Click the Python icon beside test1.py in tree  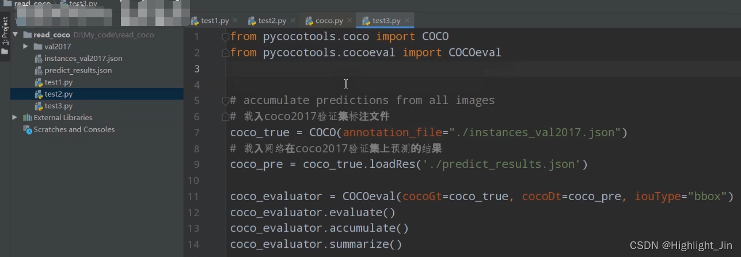[x=39, y=82]
